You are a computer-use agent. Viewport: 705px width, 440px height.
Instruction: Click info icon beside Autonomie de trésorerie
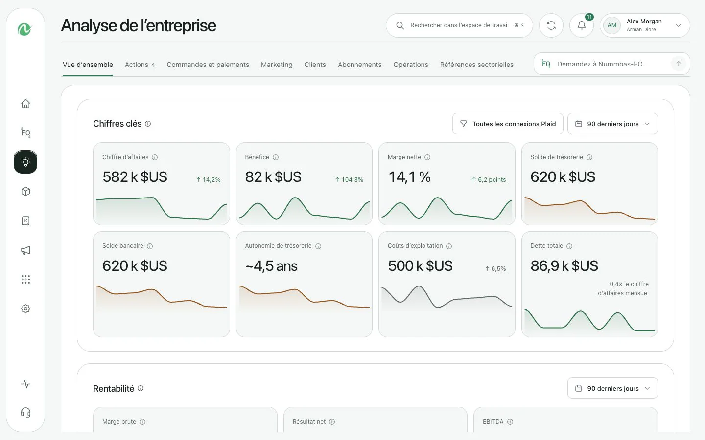point(318,246)
